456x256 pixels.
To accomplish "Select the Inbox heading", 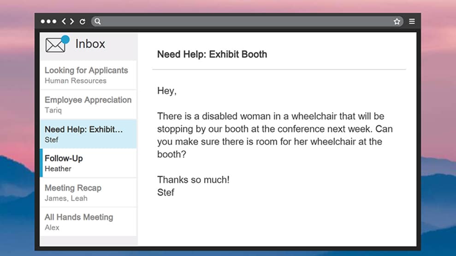I will tap(90, 44).
